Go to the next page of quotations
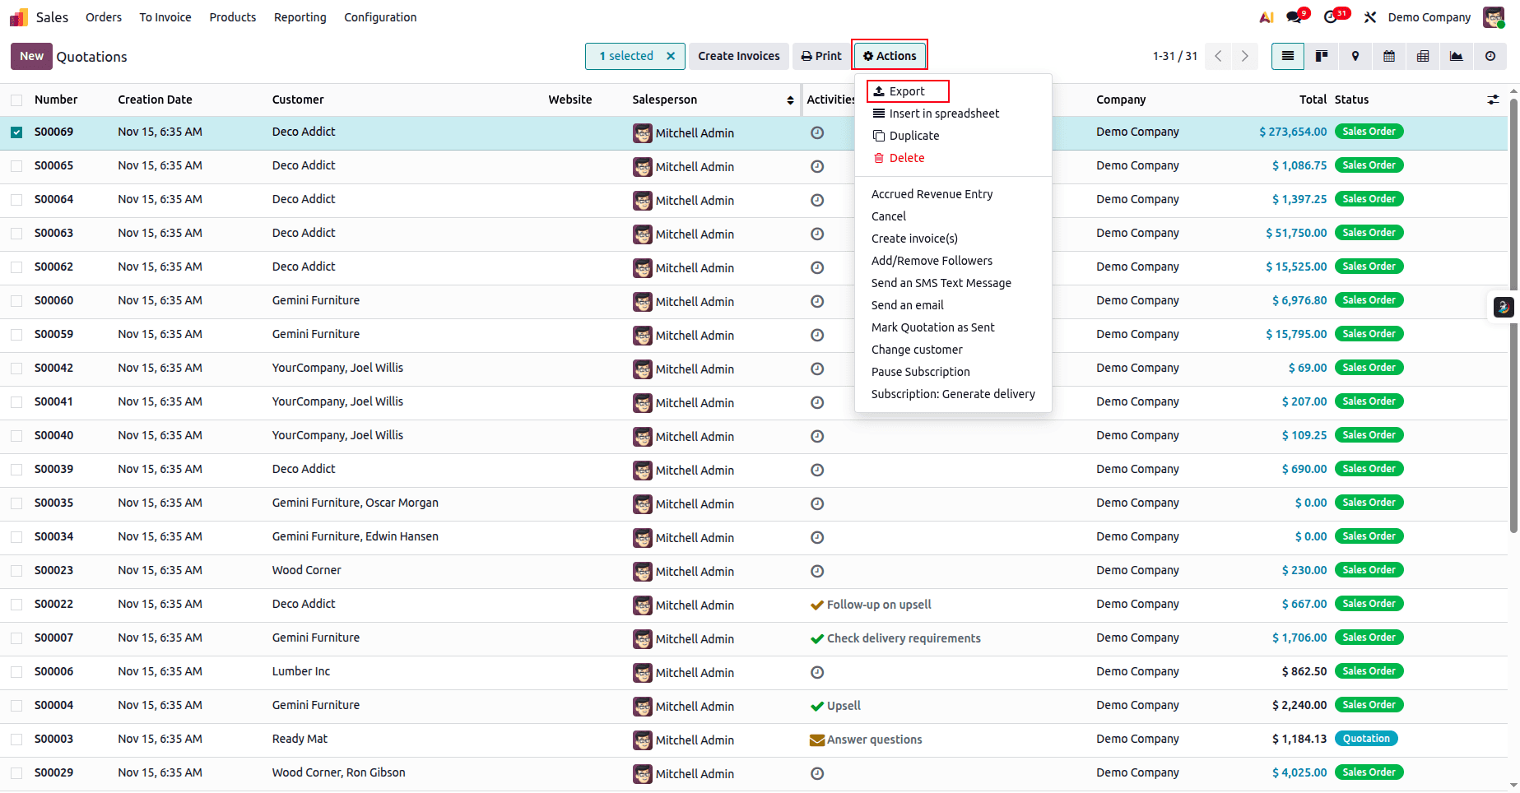The height and width of the screenshot is (793, 1520). 1244,56
